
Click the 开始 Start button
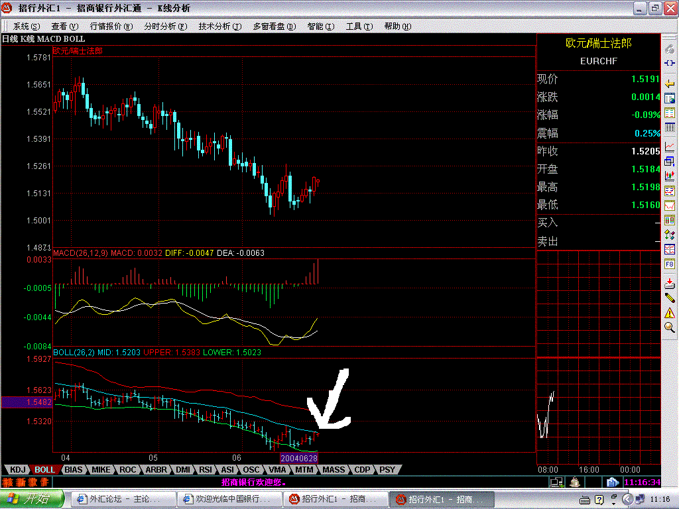[x=32, y=499]
